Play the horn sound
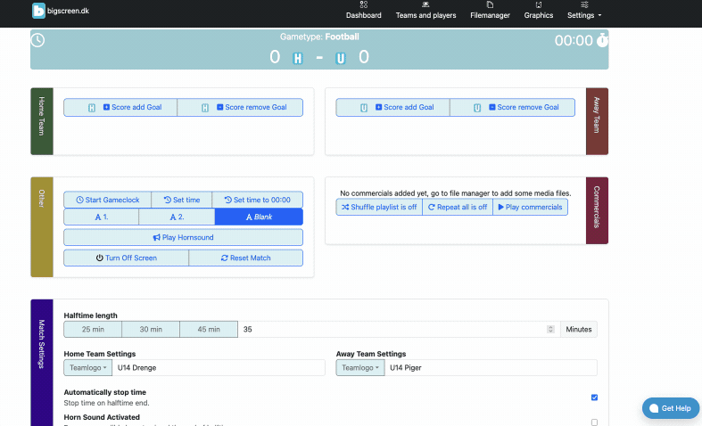Image resolution: width=702 pixels, height=426 pixels. coord(183,237)
